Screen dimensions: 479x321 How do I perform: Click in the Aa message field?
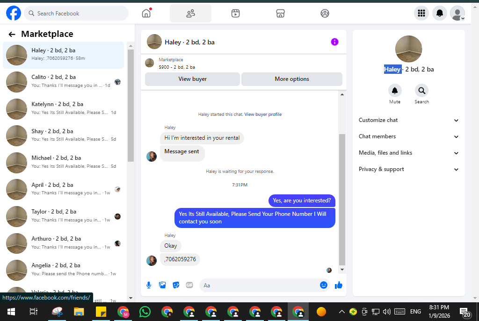[260, 285]
